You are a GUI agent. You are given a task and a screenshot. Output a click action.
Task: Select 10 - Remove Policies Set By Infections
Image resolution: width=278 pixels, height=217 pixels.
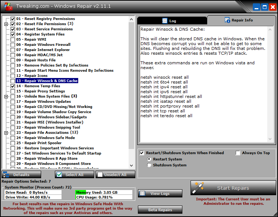tap(52, 65)
